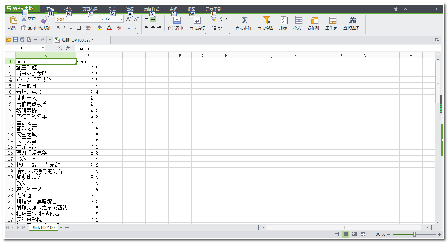Open the 插入 (Insert) ribbon tab

(x=68, y=9)
